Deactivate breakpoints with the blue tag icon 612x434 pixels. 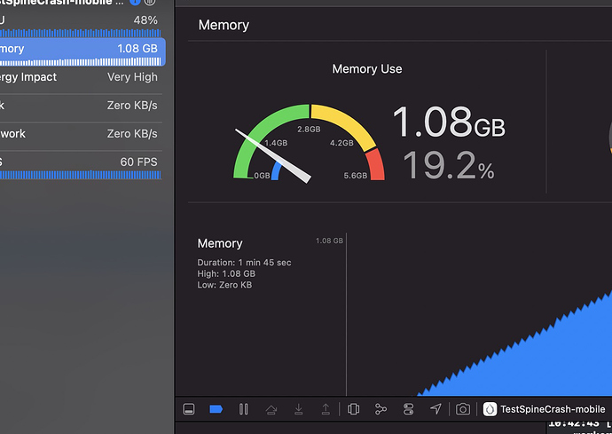(x=216, y=409)
